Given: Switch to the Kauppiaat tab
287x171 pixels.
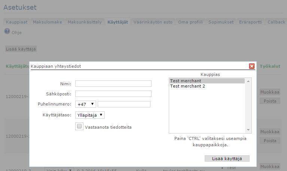Looking at the screenshot, I should pyautogui.click(x=17, y=22).
